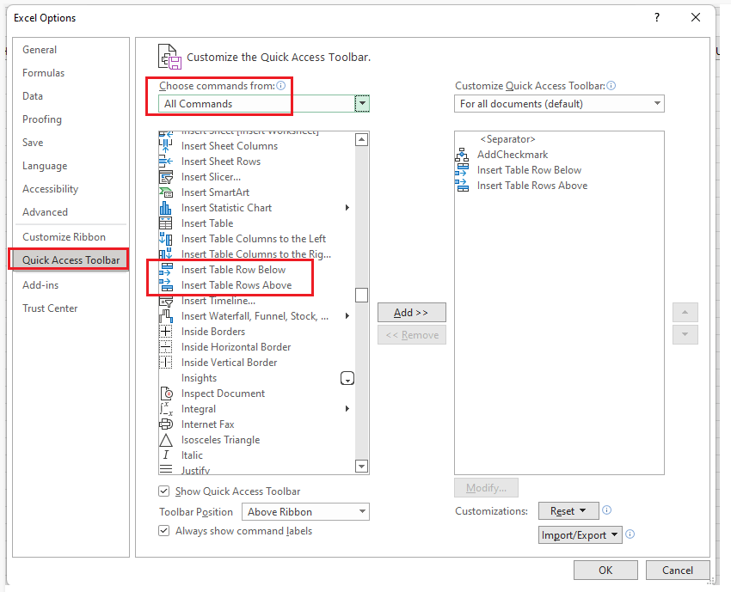The height and width of the screenshot is (592, 731).
Task: Select the Quick Access Toolbar category
Action: click(70, 259)
